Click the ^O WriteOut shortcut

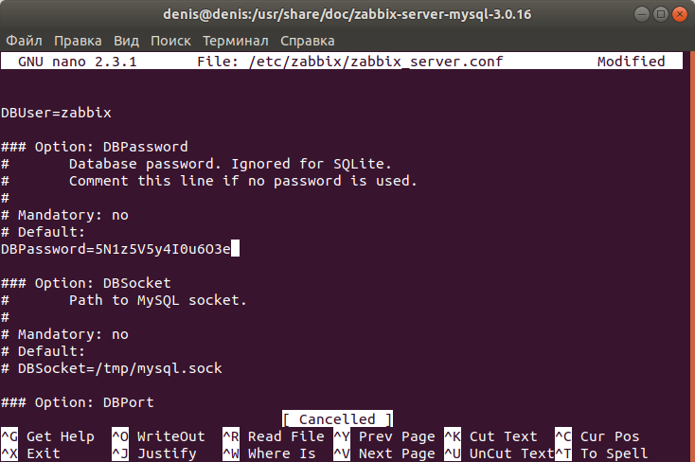pyautogui.click(x=158, y=436)
